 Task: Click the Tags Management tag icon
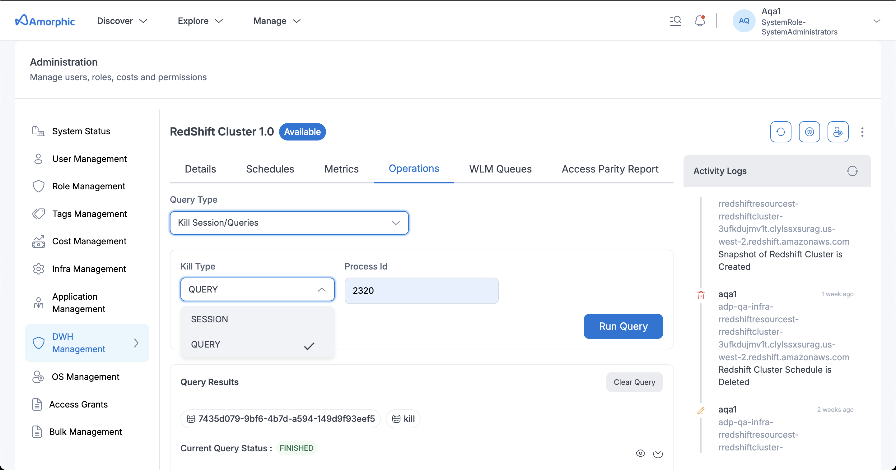(38, 214)
